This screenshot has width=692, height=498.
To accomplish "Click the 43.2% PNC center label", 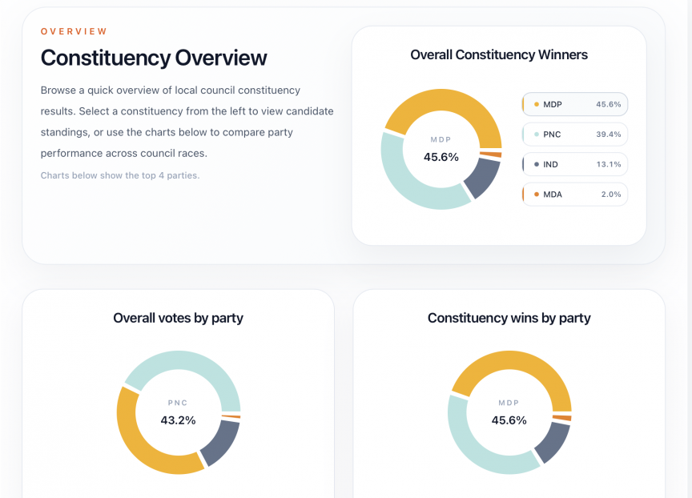I will click(x=178, y=420).
